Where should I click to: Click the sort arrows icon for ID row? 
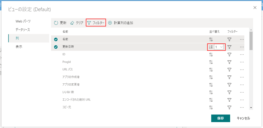pyautogui.click(x=211, y=55)
